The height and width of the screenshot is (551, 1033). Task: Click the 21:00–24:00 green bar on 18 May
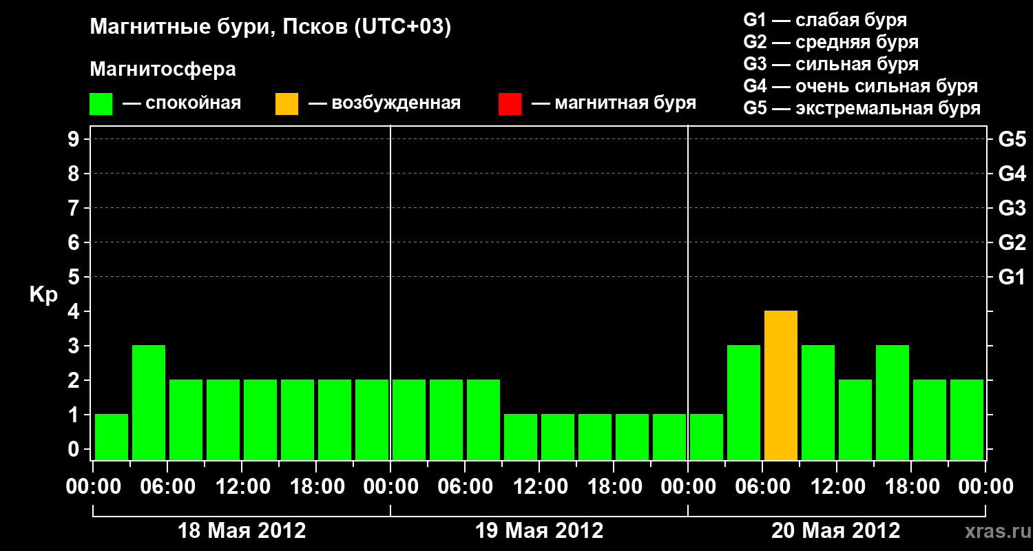click(372, 419)
